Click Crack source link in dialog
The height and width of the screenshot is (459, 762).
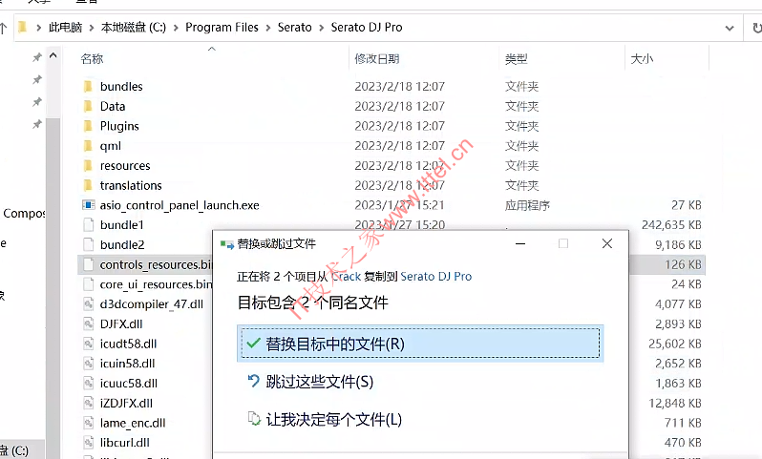(x=346, y=277)
